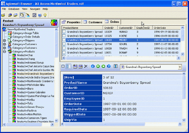This screenshot has width=189, height=133.
Task: Expand the Category=Shippers tree node
Action: click(4, 40)
